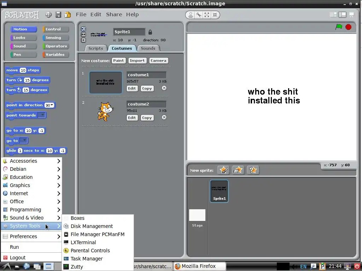Delete costume1 with its X button
This screenshot has height=271, width=362.
[x=164, y=88]
